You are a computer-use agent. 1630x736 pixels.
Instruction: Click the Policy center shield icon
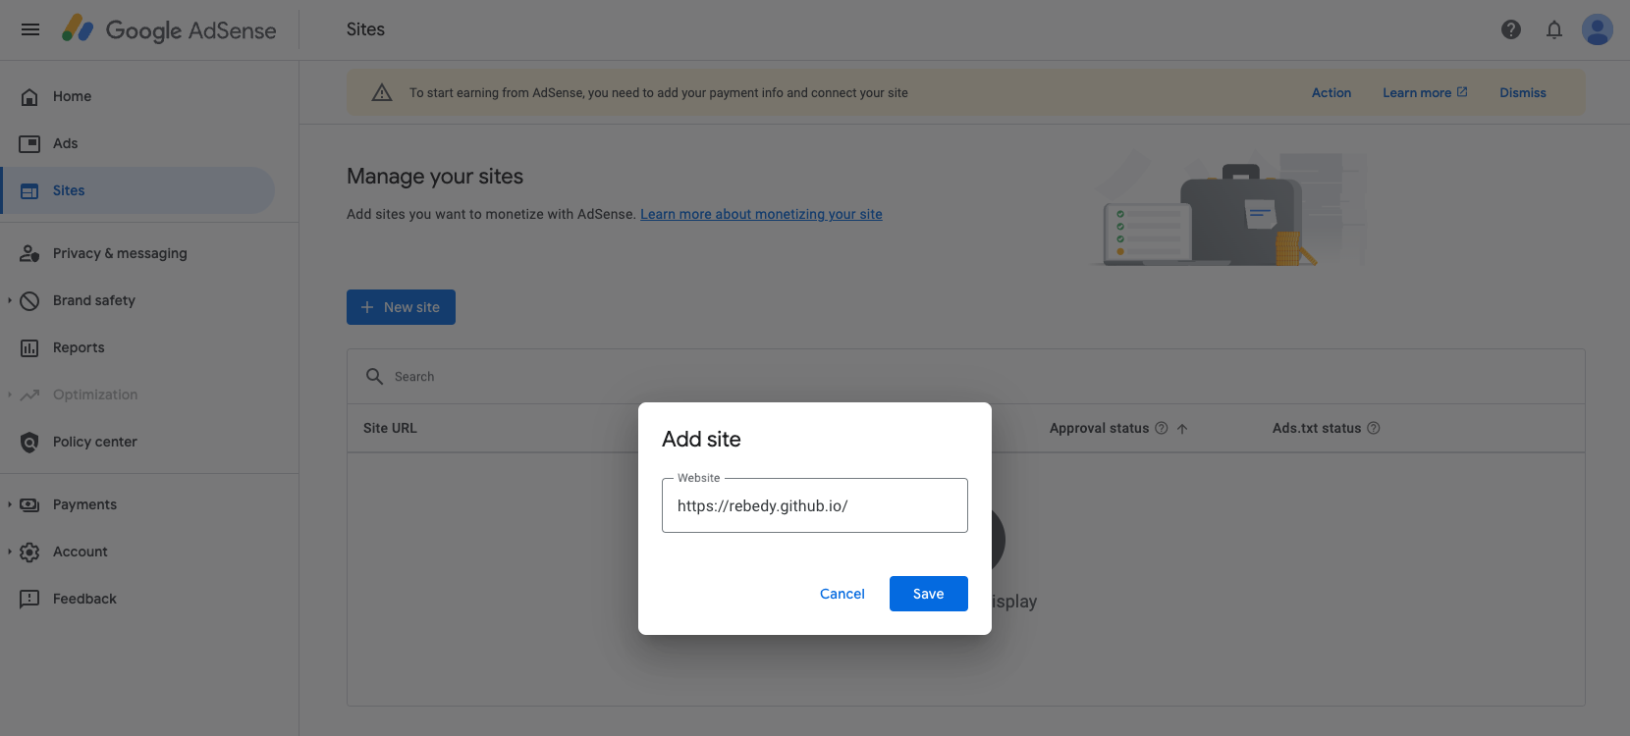[x=29, y=442]
